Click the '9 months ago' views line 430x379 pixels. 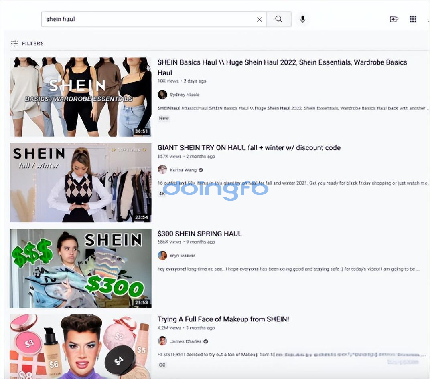pyautogui.click(x=186, y=242)
